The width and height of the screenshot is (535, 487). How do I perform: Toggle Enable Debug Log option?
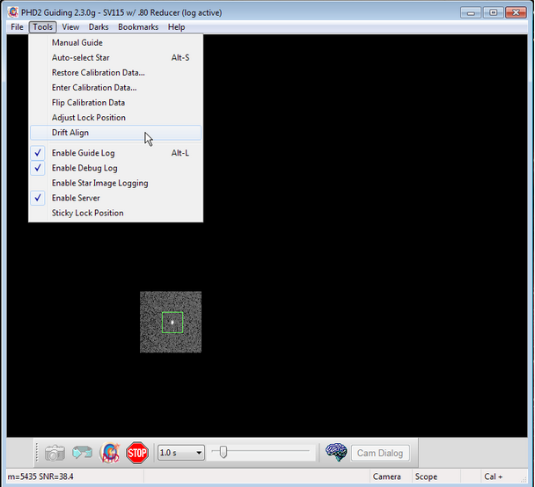click(115, 168)
